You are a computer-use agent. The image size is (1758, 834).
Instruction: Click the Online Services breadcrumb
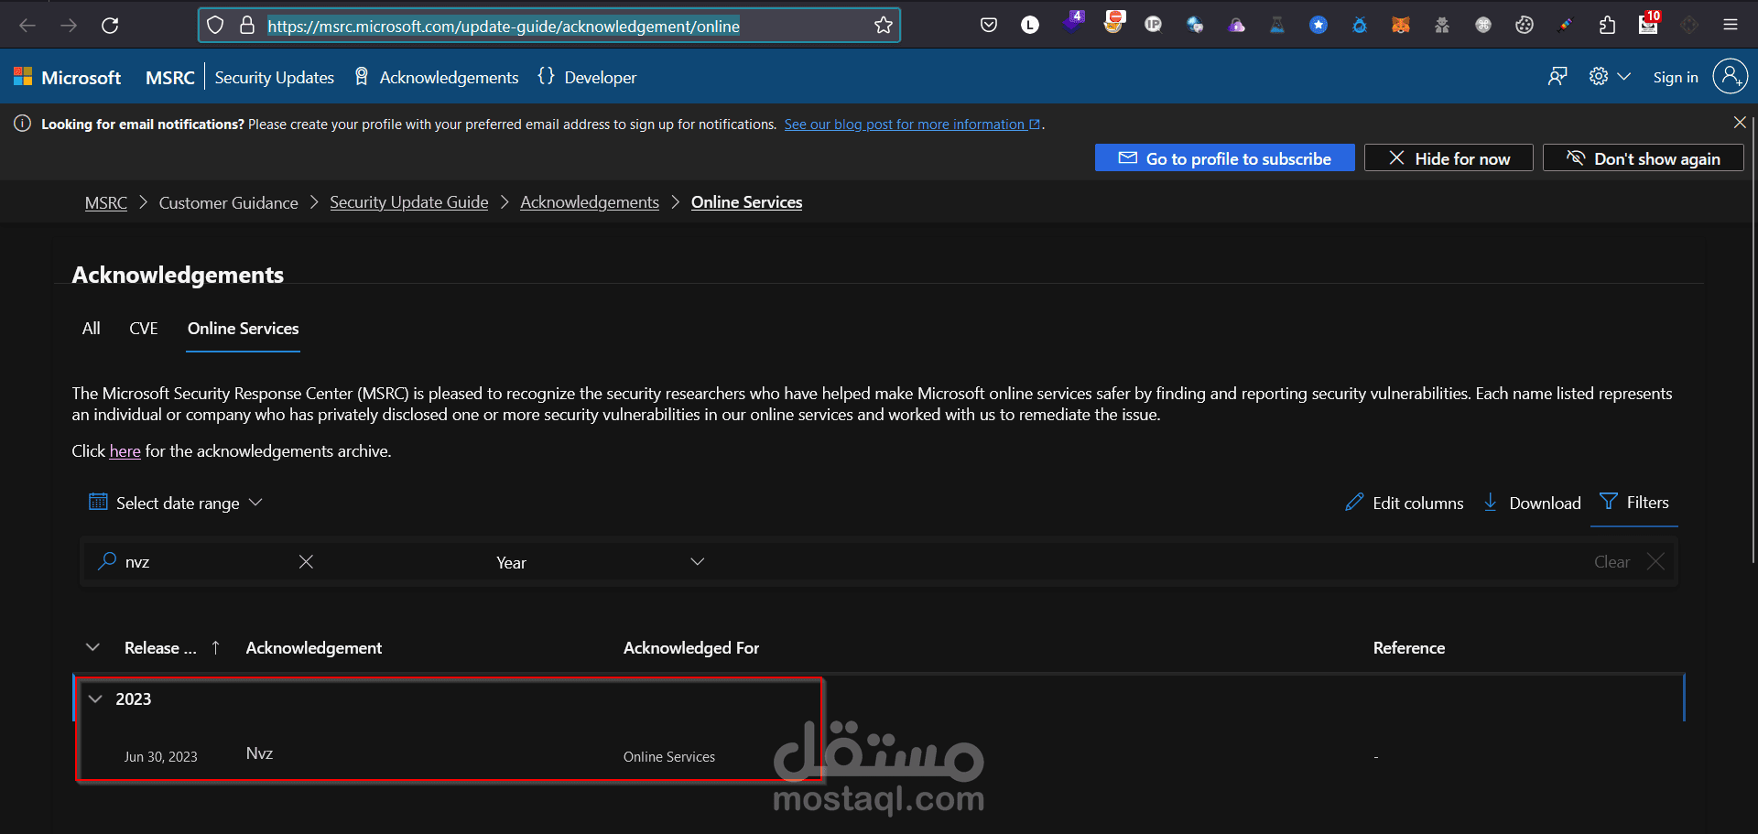point(746,202)
